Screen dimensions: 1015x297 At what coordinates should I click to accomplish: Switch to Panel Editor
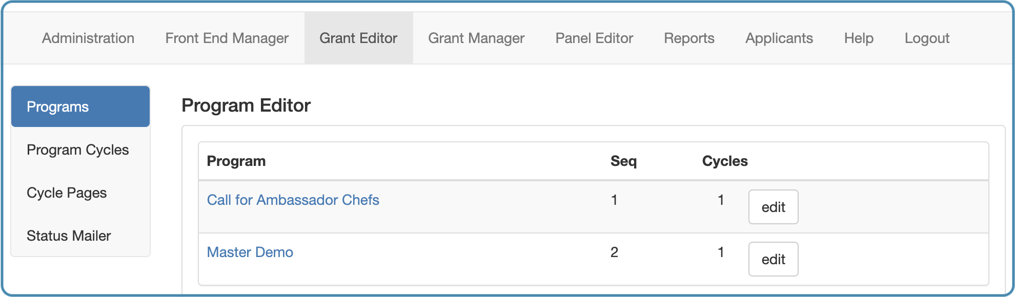[x=594, y=38]
